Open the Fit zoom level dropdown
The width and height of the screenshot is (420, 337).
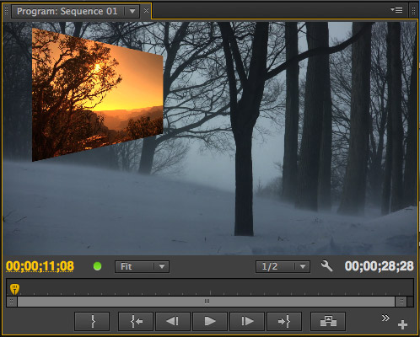(x=142, y=266)
